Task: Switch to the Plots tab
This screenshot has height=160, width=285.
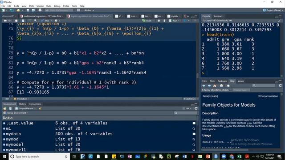Action: 212,81
